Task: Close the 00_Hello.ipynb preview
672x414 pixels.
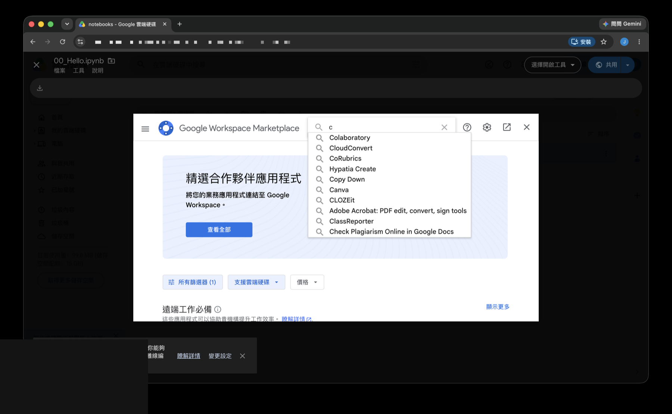Action: click(x=37, y=65)
